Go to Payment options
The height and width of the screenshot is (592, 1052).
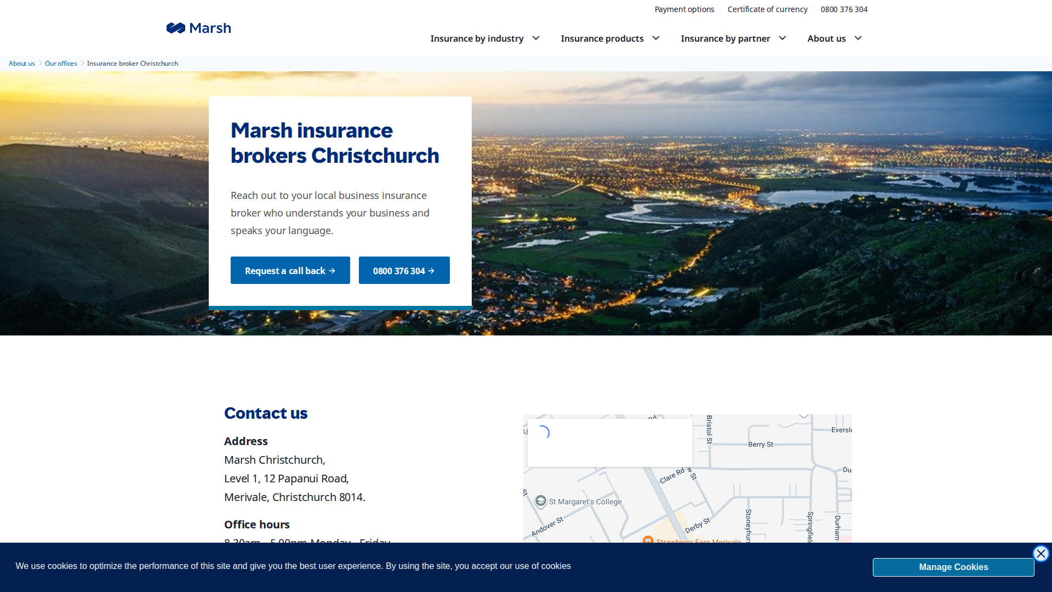click(684, 9)
